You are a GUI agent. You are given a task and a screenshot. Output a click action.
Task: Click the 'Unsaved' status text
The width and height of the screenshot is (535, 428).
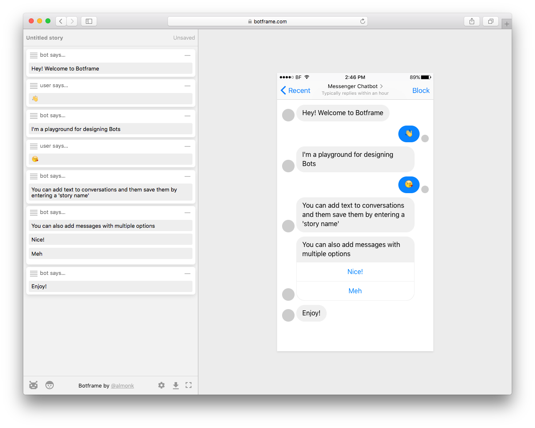pos(184,38)
